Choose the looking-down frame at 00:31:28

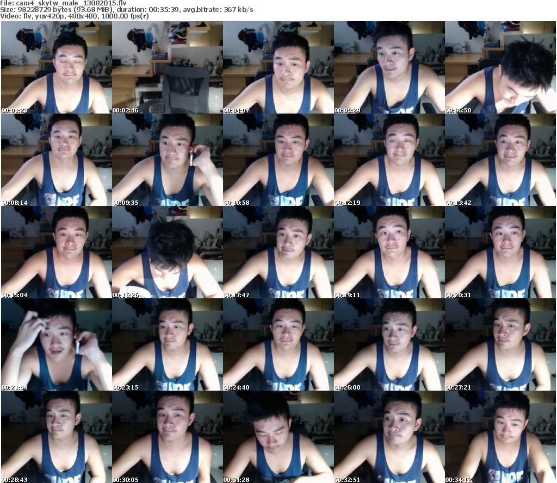(278, 436)
